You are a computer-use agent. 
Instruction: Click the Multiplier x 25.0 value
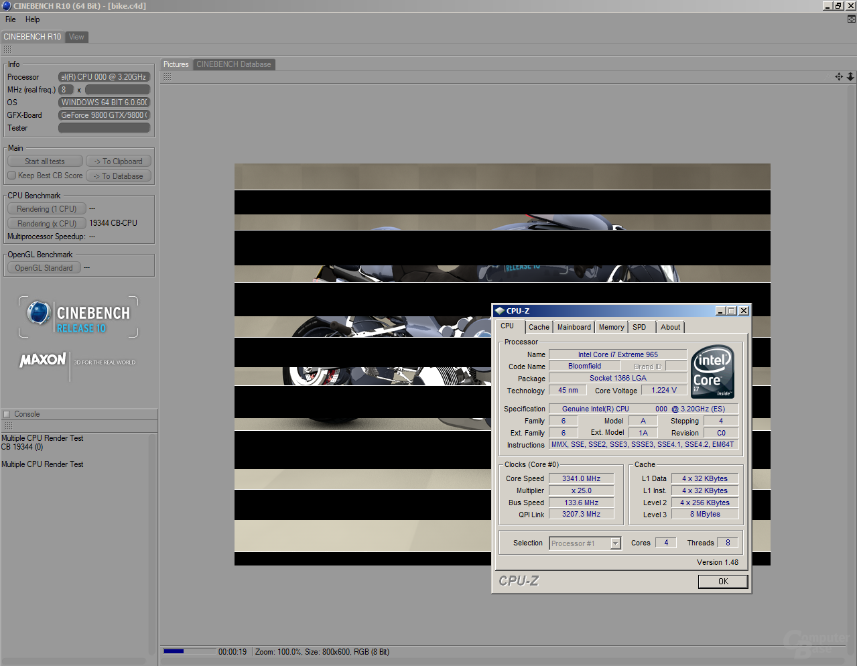pyautogui.click(x=581, y=490)
